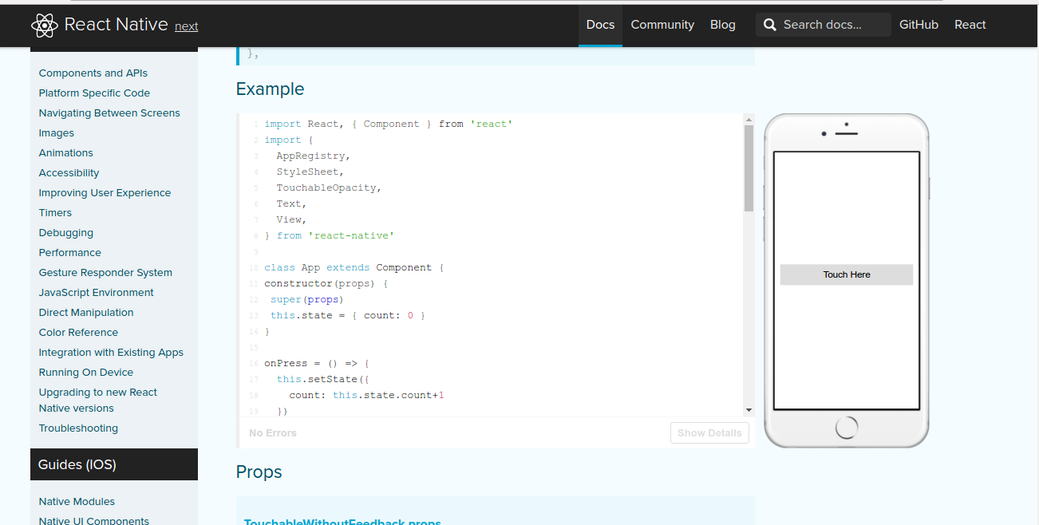Open Gesture Responder System link
1039x525 pixels.
[105, 273]
